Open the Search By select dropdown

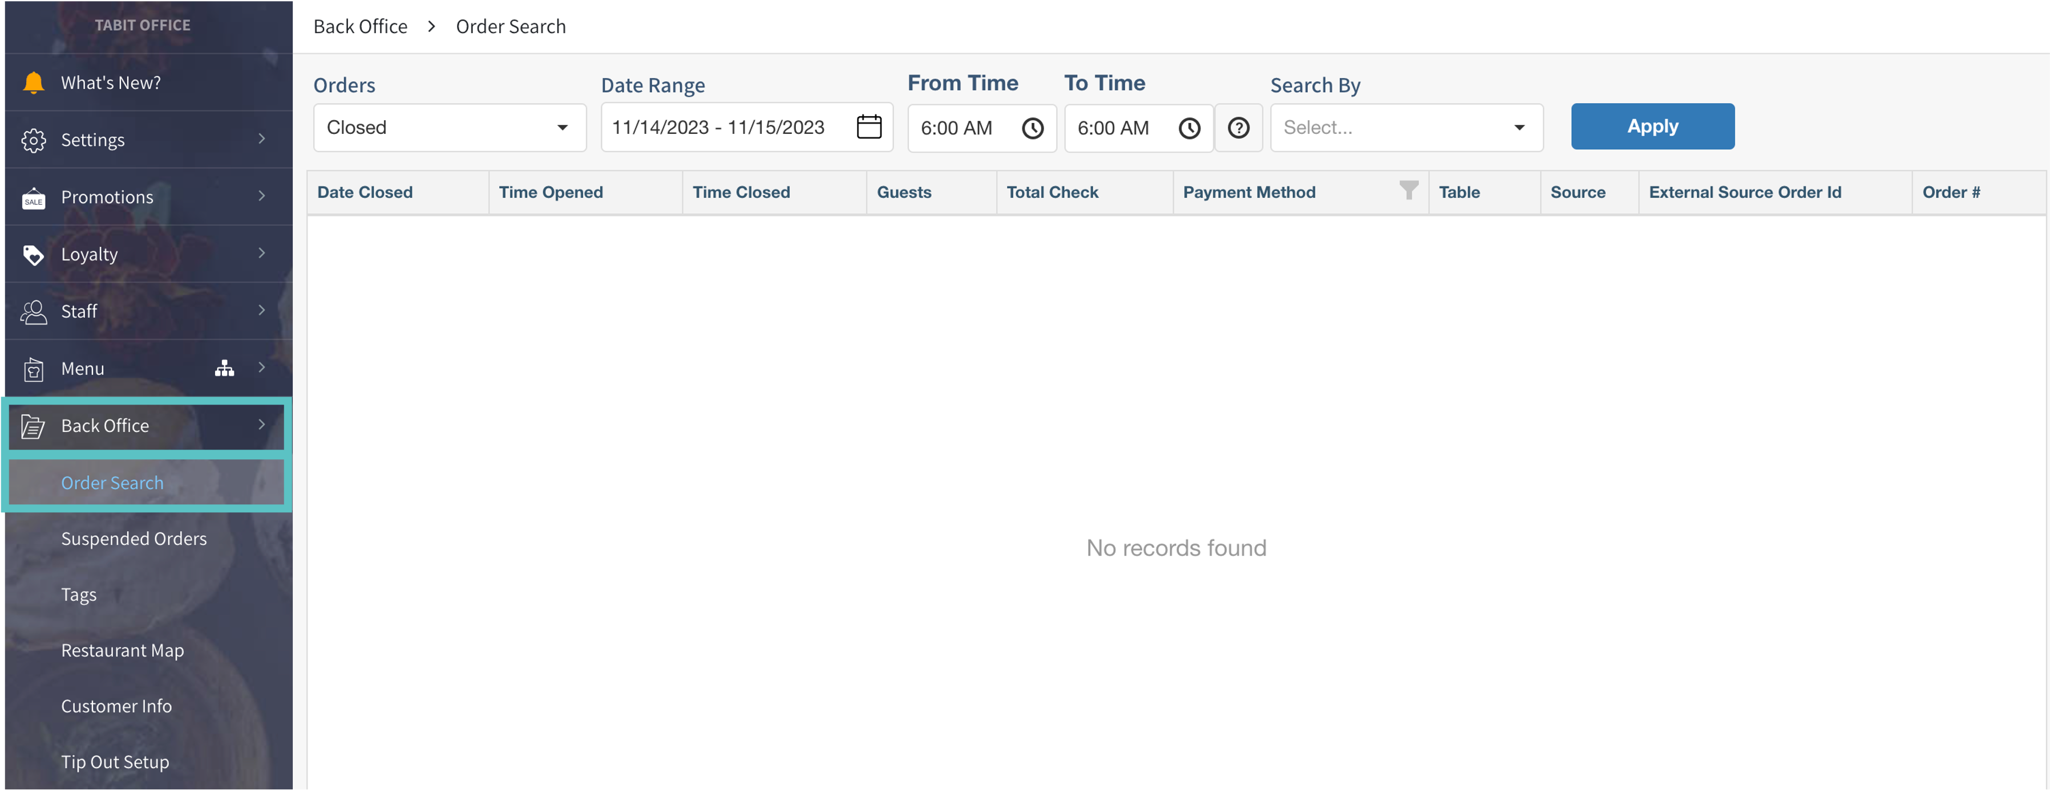(x=1405, y=128)
